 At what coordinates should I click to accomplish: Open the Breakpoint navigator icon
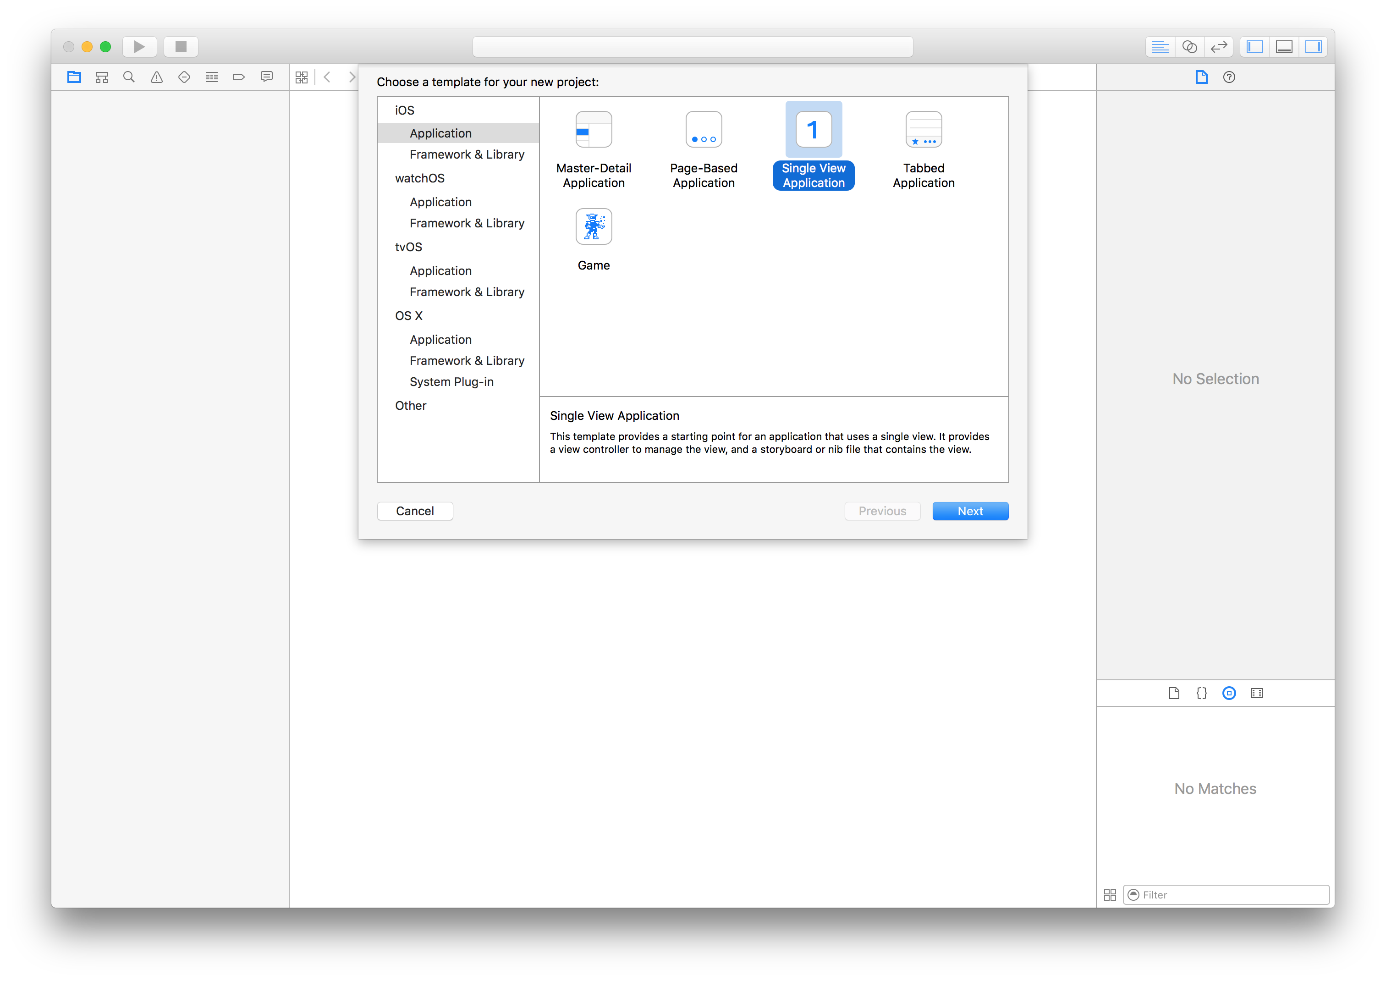(239, 77)
